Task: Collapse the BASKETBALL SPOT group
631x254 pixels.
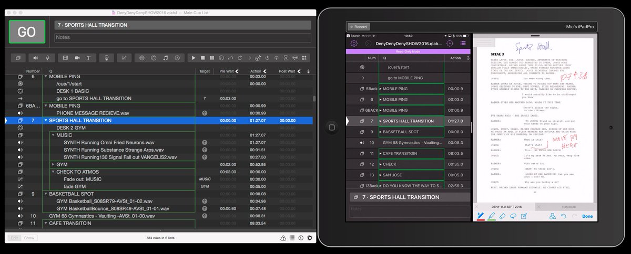Action: (46, 194)
